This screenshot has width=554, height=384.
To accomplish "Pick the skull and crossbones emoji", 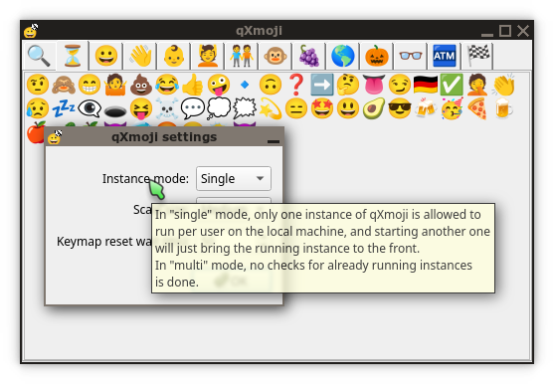I will tap(167, 108).
